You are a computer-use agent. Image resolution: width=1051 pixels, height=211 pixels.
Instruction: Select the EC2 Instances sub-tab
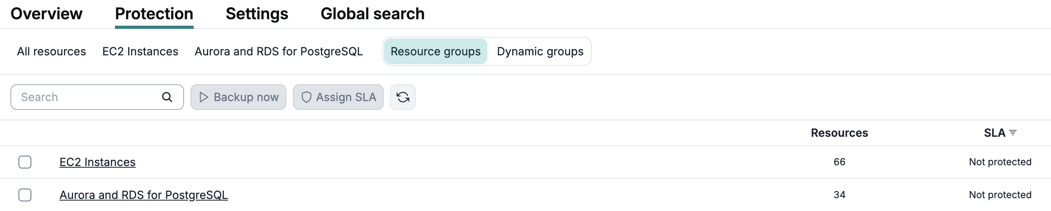tap(140, 51)
